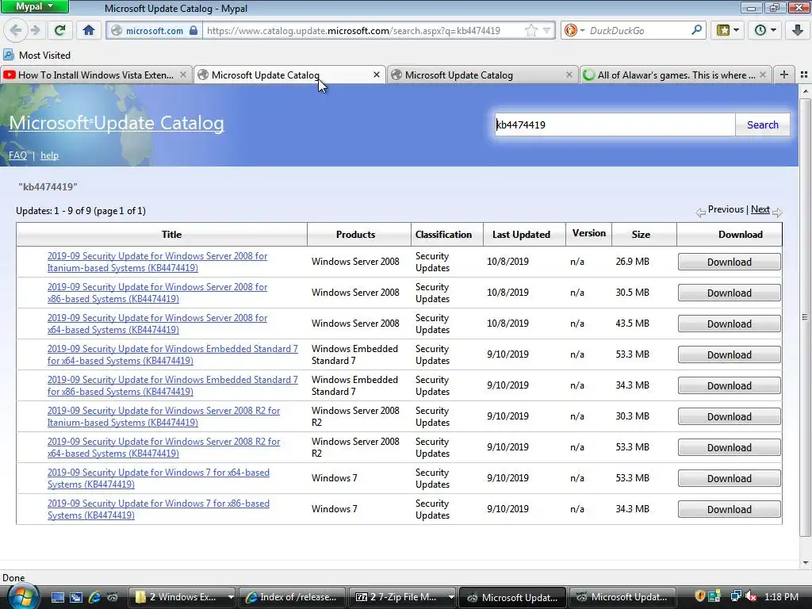
Task: Select the second Microsoft Update Catalog tab
Action: (481, 75)
